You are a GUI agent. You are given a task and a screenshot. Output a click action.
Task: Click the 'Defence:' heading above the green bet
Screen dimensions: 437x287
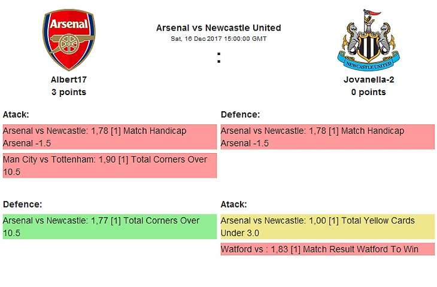point(22,204)
